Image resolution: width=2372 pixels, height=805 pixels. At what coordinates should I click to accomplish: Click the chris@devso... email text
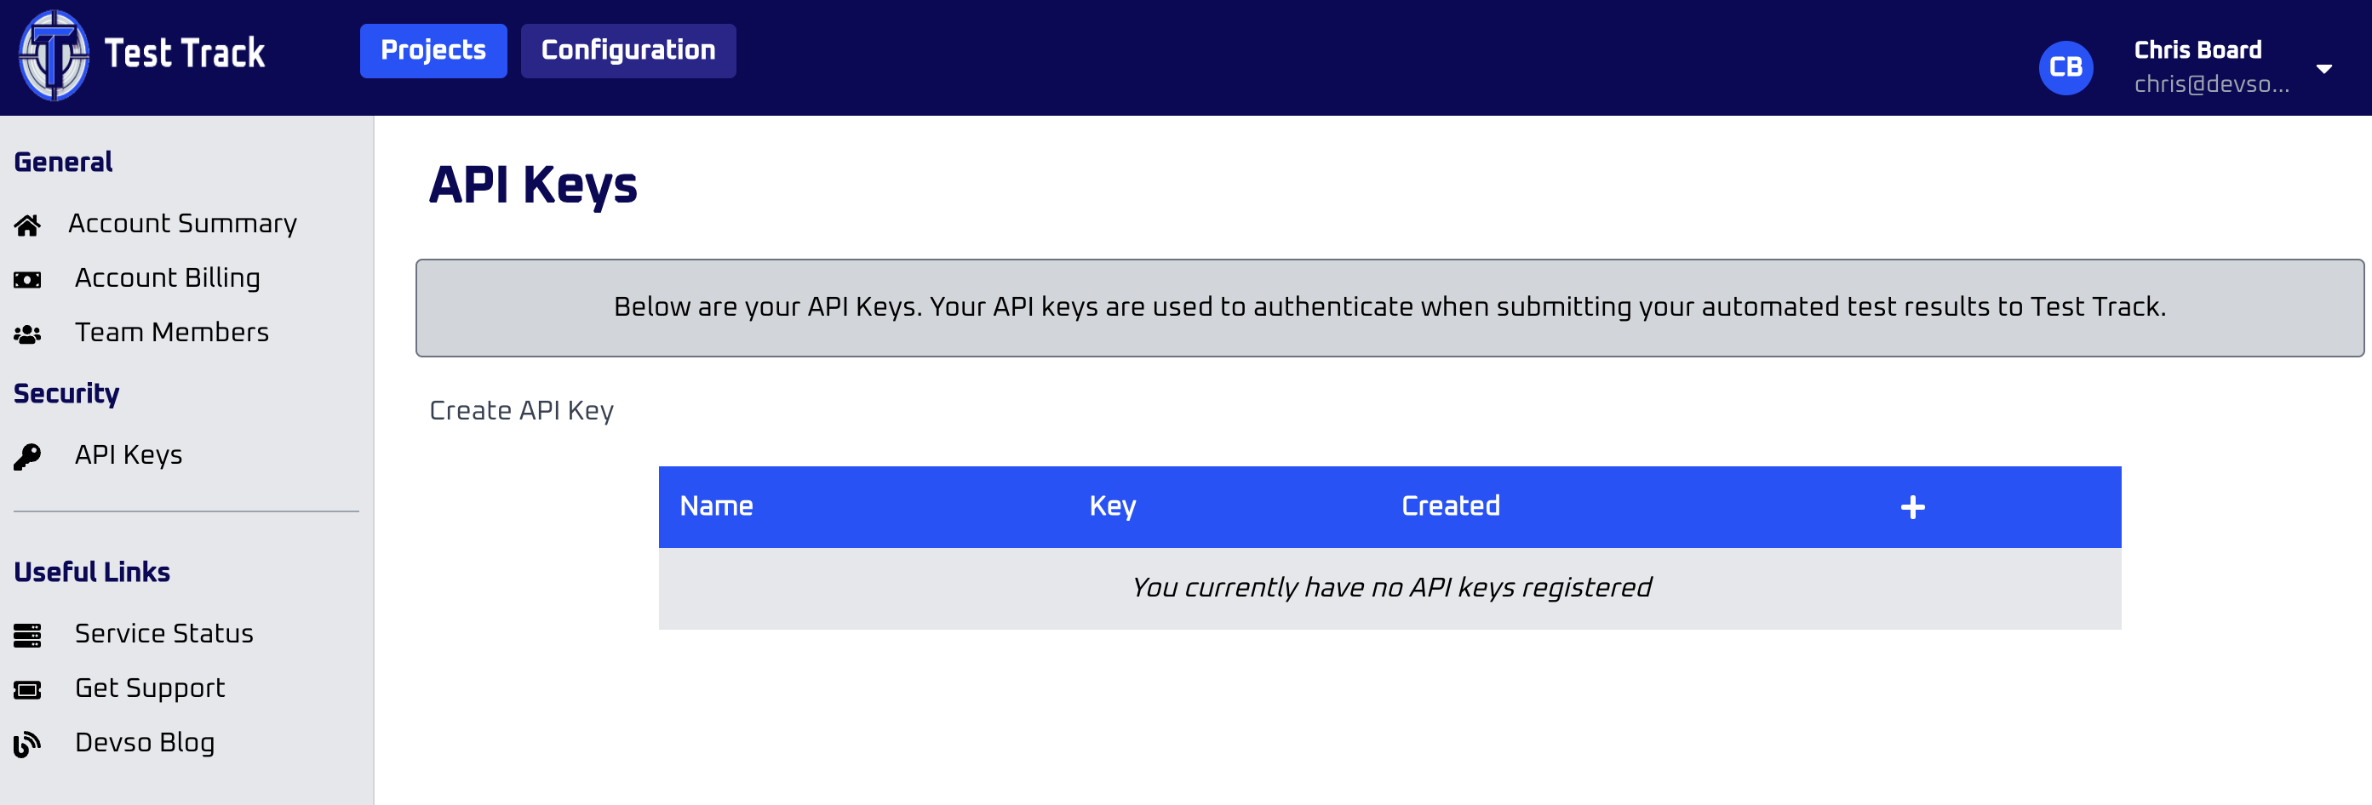pos(2211,83)
